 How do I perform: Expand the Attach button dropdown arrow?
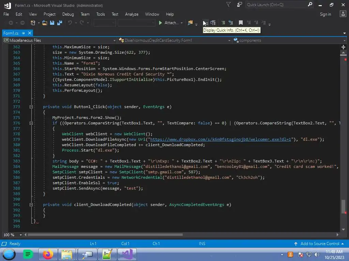pyautogui.click(x=182, y=23)
